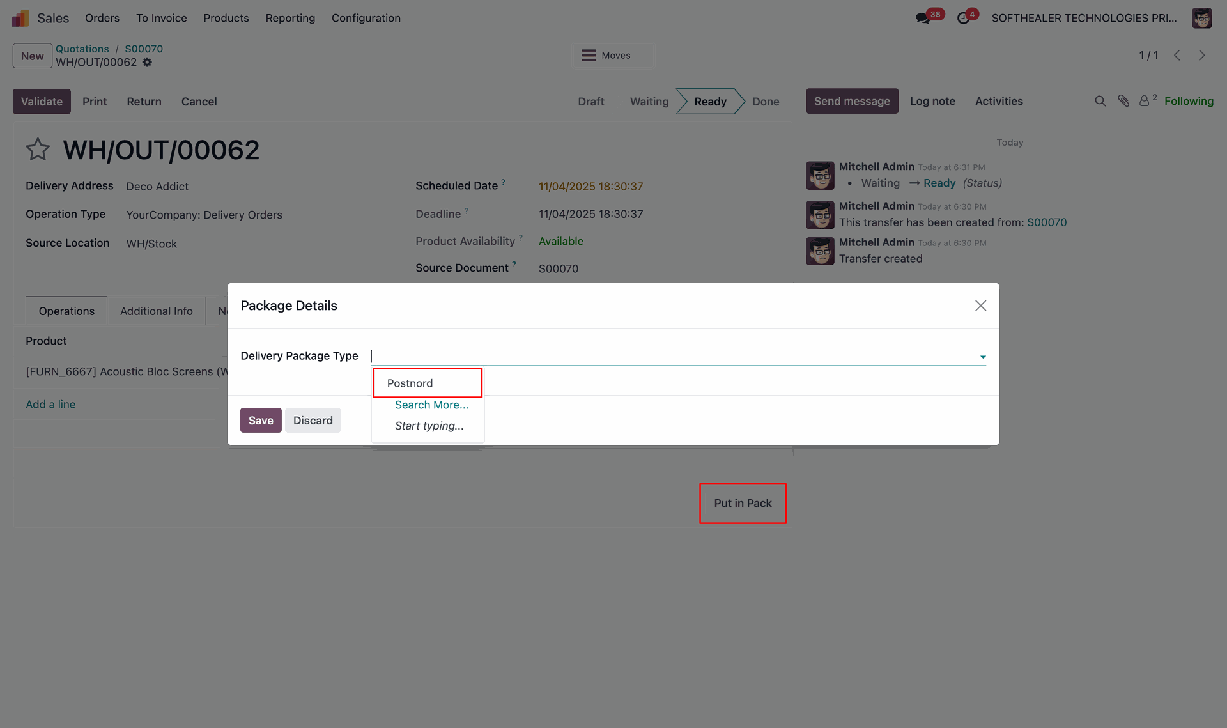Click the Sales app logo icon
Image resolution: width=1227 pixels, height=728 pixels.
coord(20,18)
